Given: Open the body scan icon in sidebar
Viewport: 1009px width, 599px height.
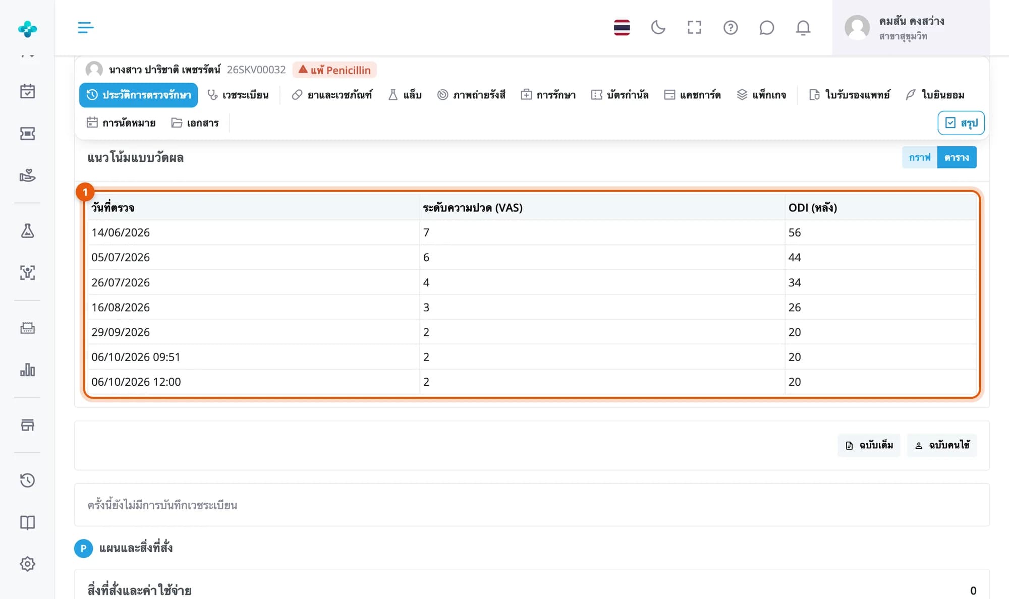Looking at the screenshot, I should click(x=27, y=272).
